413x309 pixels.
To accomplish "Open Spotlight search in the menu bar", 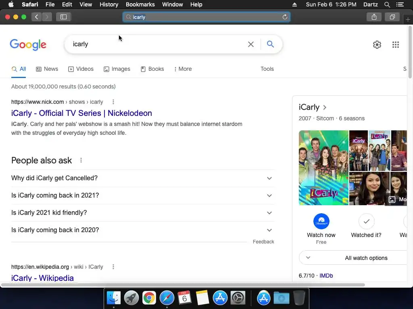I will 387,4.
